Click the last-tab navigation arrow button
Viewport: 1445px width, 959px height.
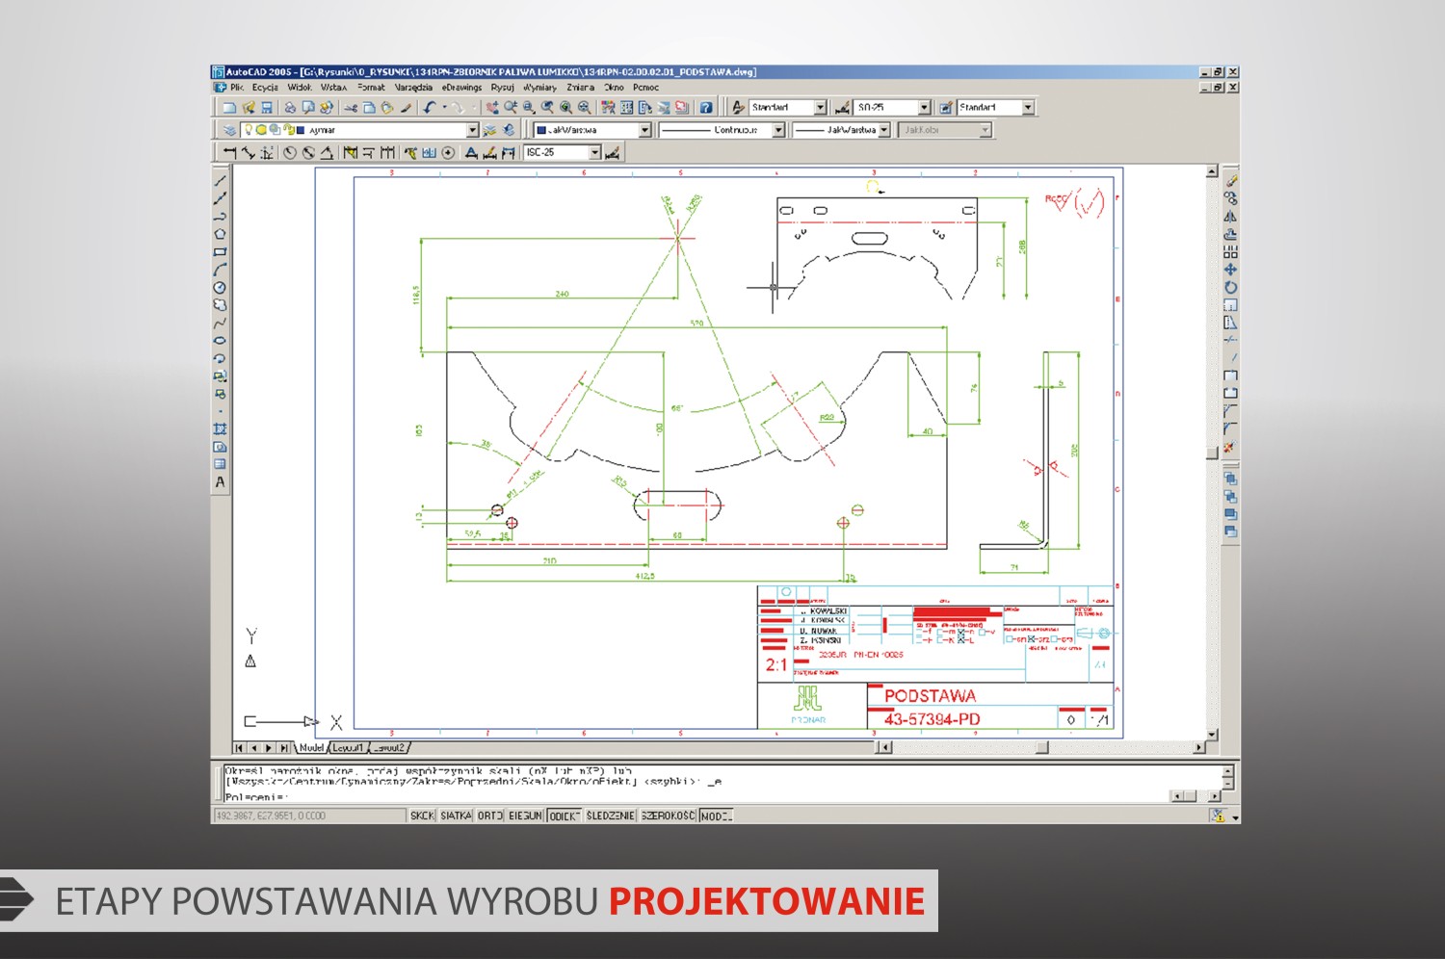284,747
